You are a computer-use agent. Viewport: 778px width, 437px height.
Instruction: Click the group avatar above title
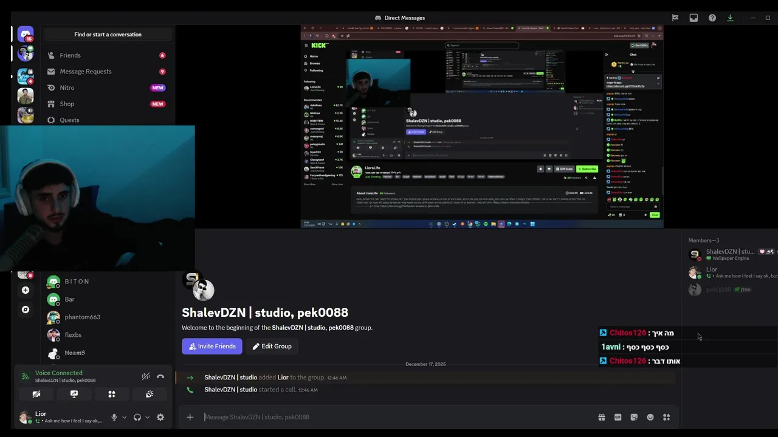click(x=199, y=286)
